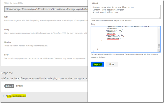
Task: Click the Body label in import panel
Action: (x=93, y=24)
